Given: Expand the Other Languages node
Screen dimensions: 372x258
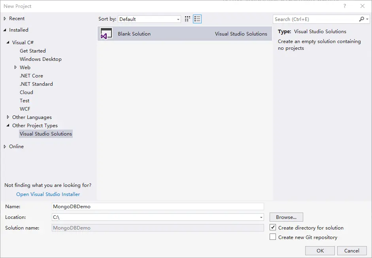Looking at the screenshot, I should 8,117.
